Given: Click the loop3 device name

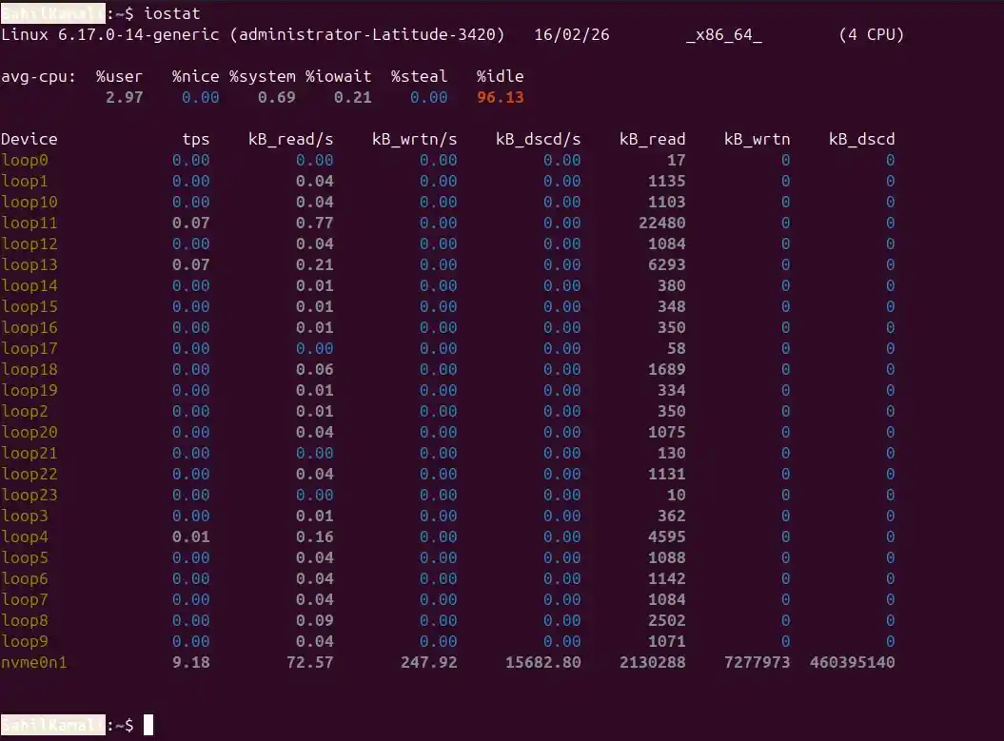Looking at the screenshot, I should 25,517.
